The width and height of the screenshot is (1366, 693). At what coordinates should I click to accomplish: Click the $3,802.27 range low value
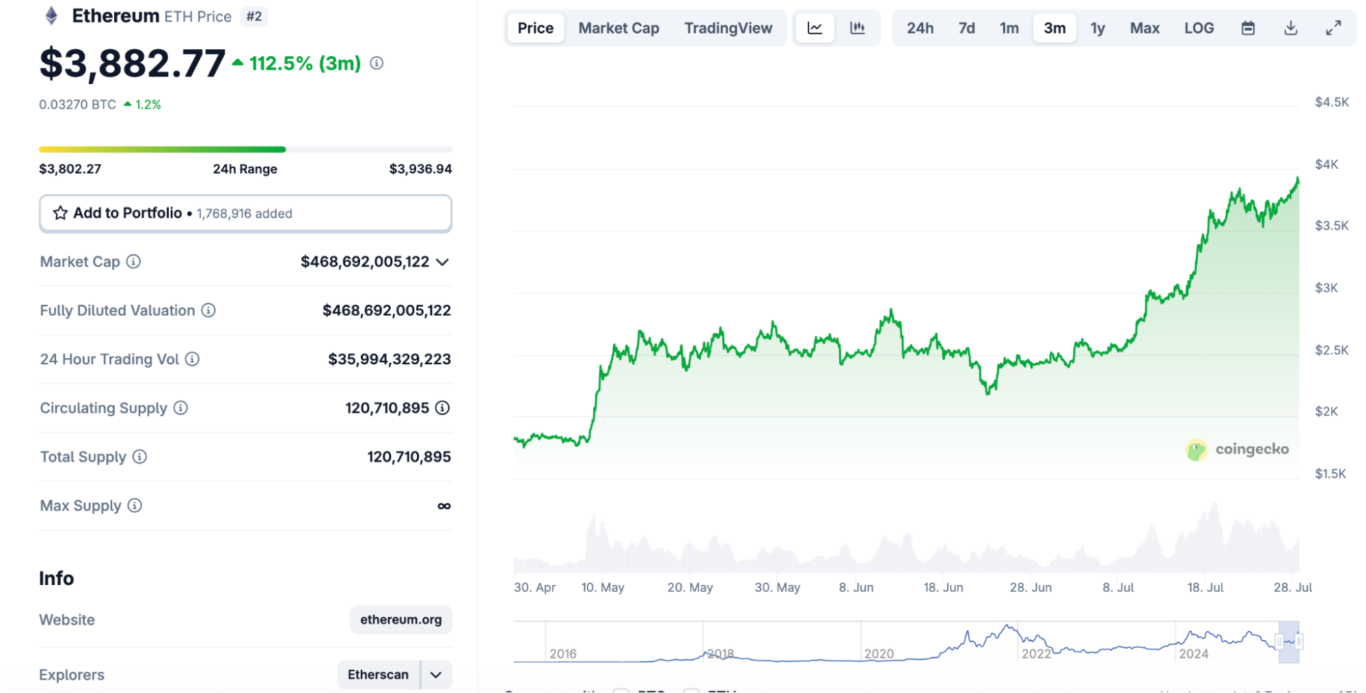[x=70, y=169]
